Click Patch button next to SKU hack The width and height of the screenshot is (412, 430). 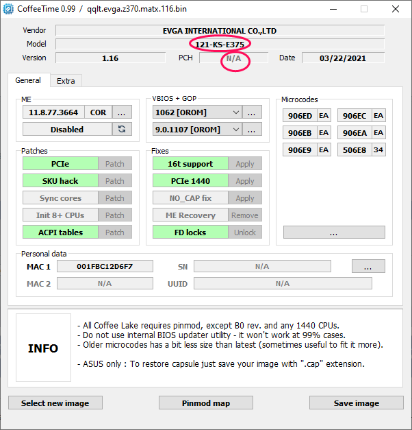coord(115,181)
